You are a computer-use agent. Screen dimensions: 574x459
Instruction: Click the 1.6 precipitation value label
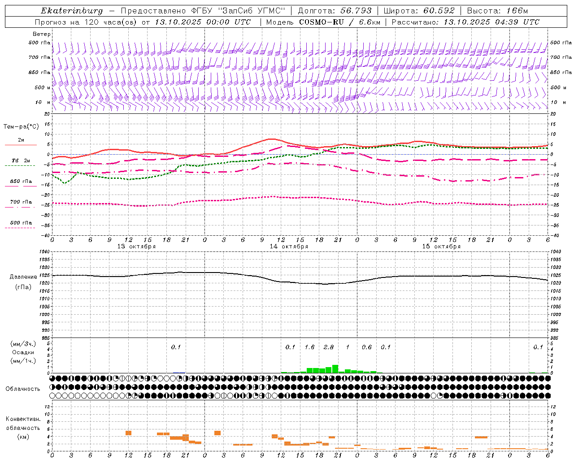tap(309, 347)
